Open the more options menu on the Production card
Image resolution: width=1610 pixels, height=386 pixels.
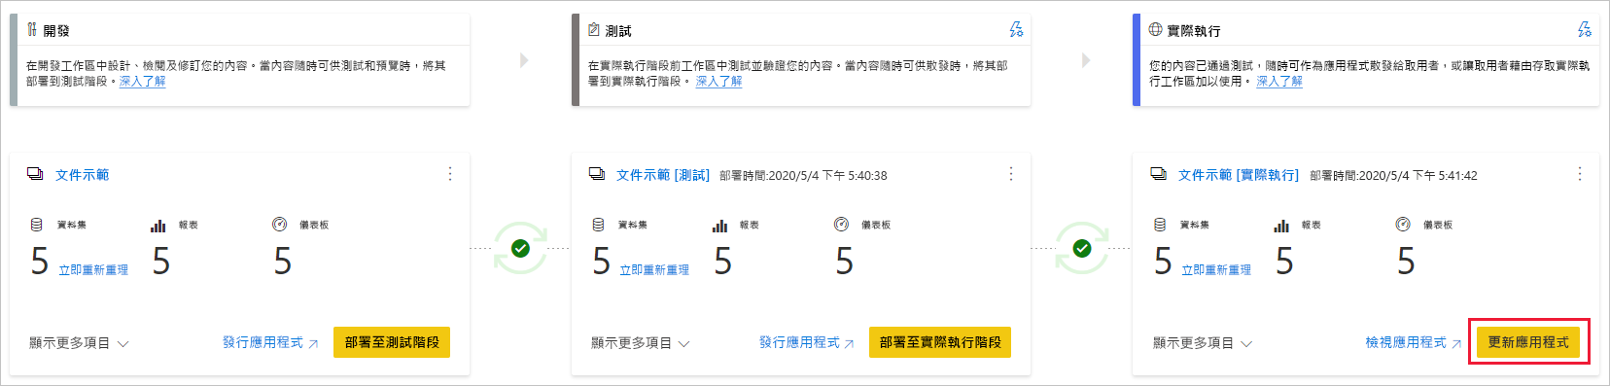1580,174
